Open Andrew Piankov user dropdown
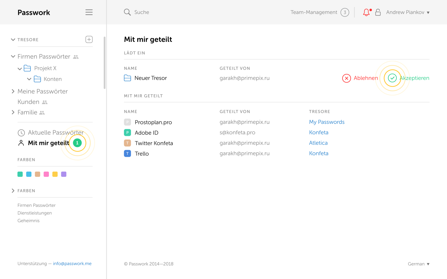 point(408,12)
